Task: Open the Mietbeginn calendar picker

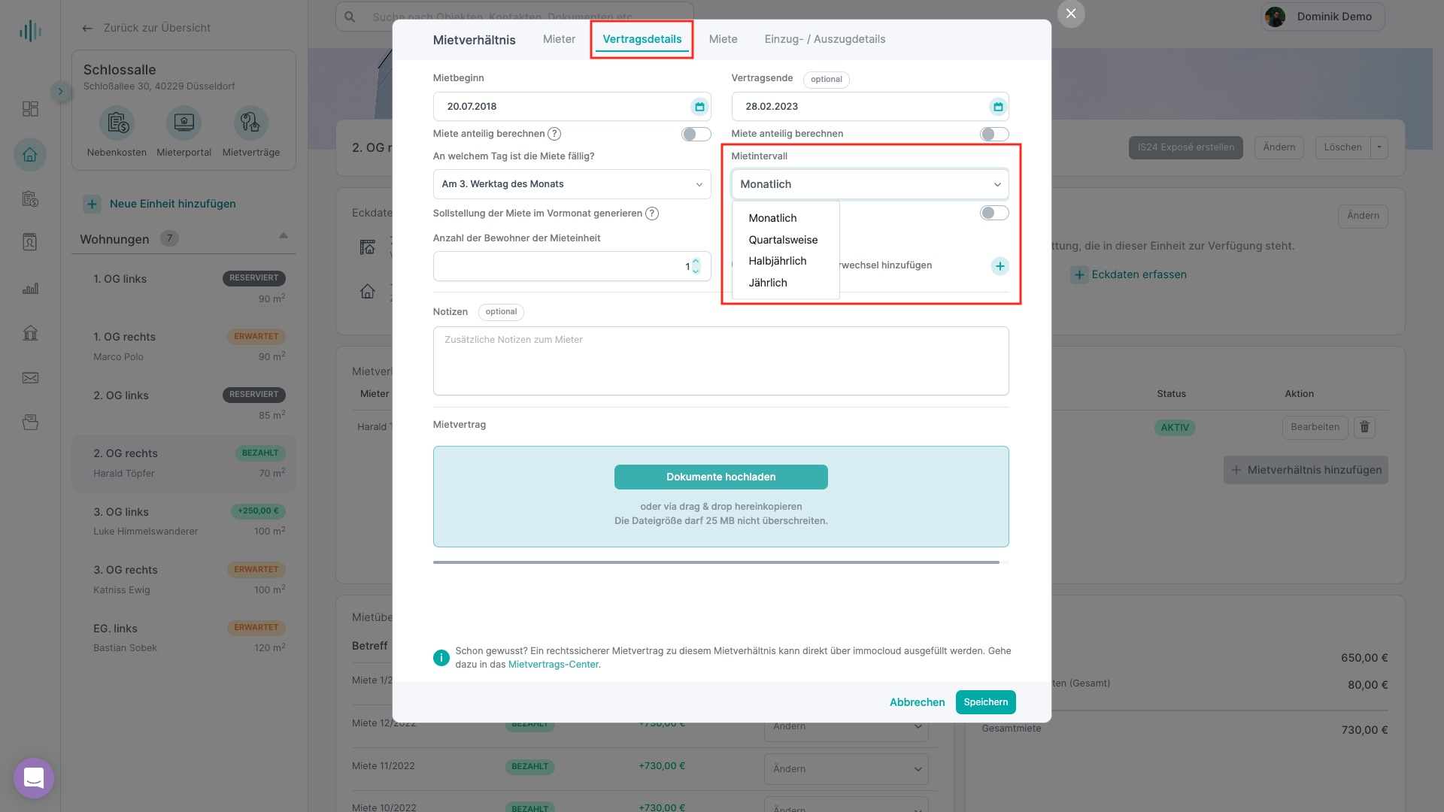Action: [699, 107]
